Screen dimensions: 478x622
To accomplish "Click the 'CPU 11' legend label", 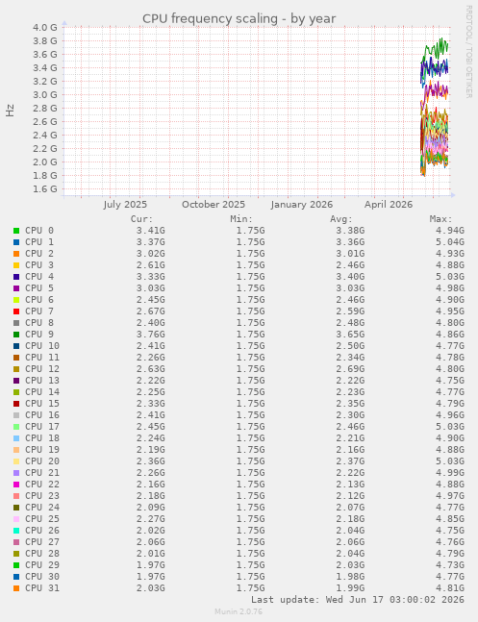I will pyautogui.click(x=42, y=357).
